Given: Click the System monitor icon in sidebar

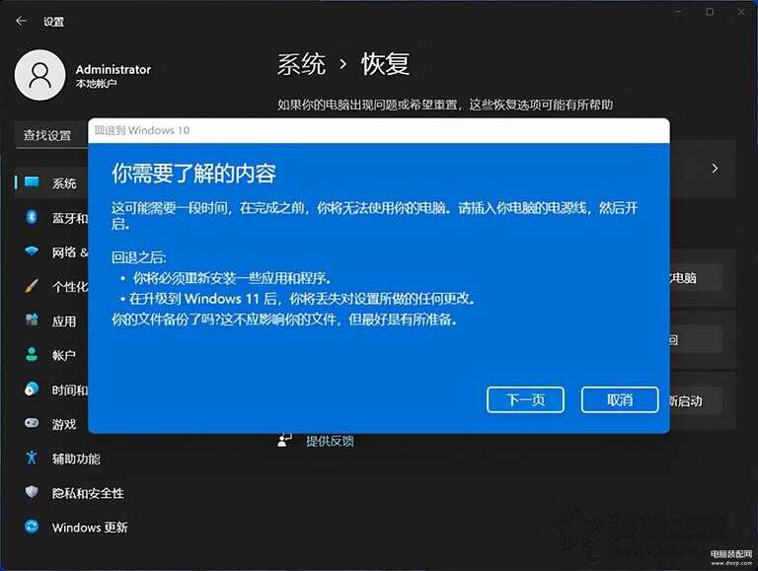Looking at the screenshot, I should point(33,182).
